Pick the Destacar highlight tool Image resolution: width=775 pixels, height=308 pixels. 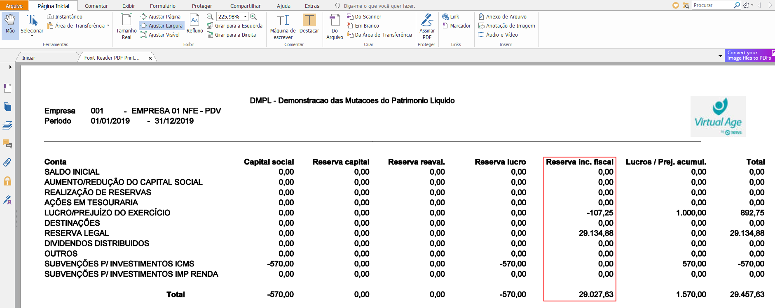coord(309,24)
